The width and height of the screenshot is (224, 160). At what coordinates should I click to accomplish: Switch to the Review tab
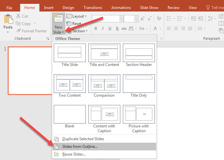[173, 8]
